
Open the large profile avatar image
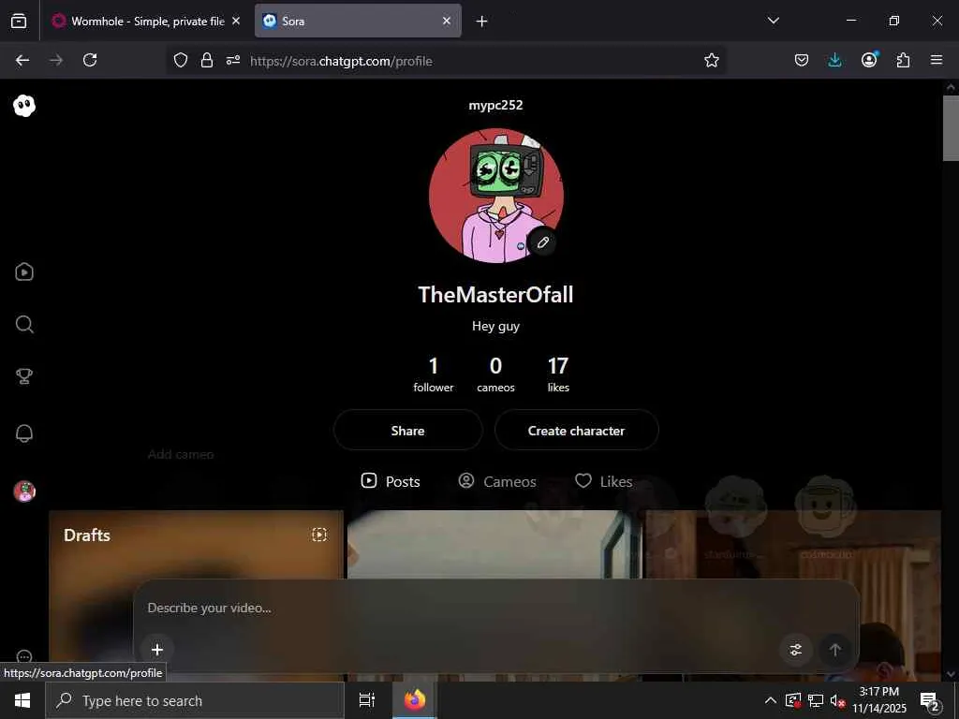(496, 196)
